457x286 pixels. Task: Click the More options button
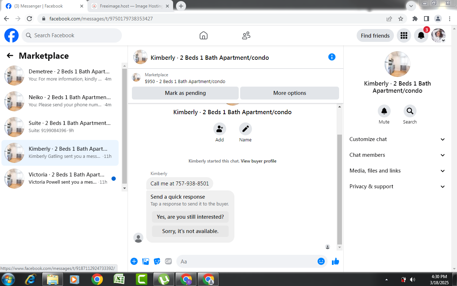click(290, 93)
